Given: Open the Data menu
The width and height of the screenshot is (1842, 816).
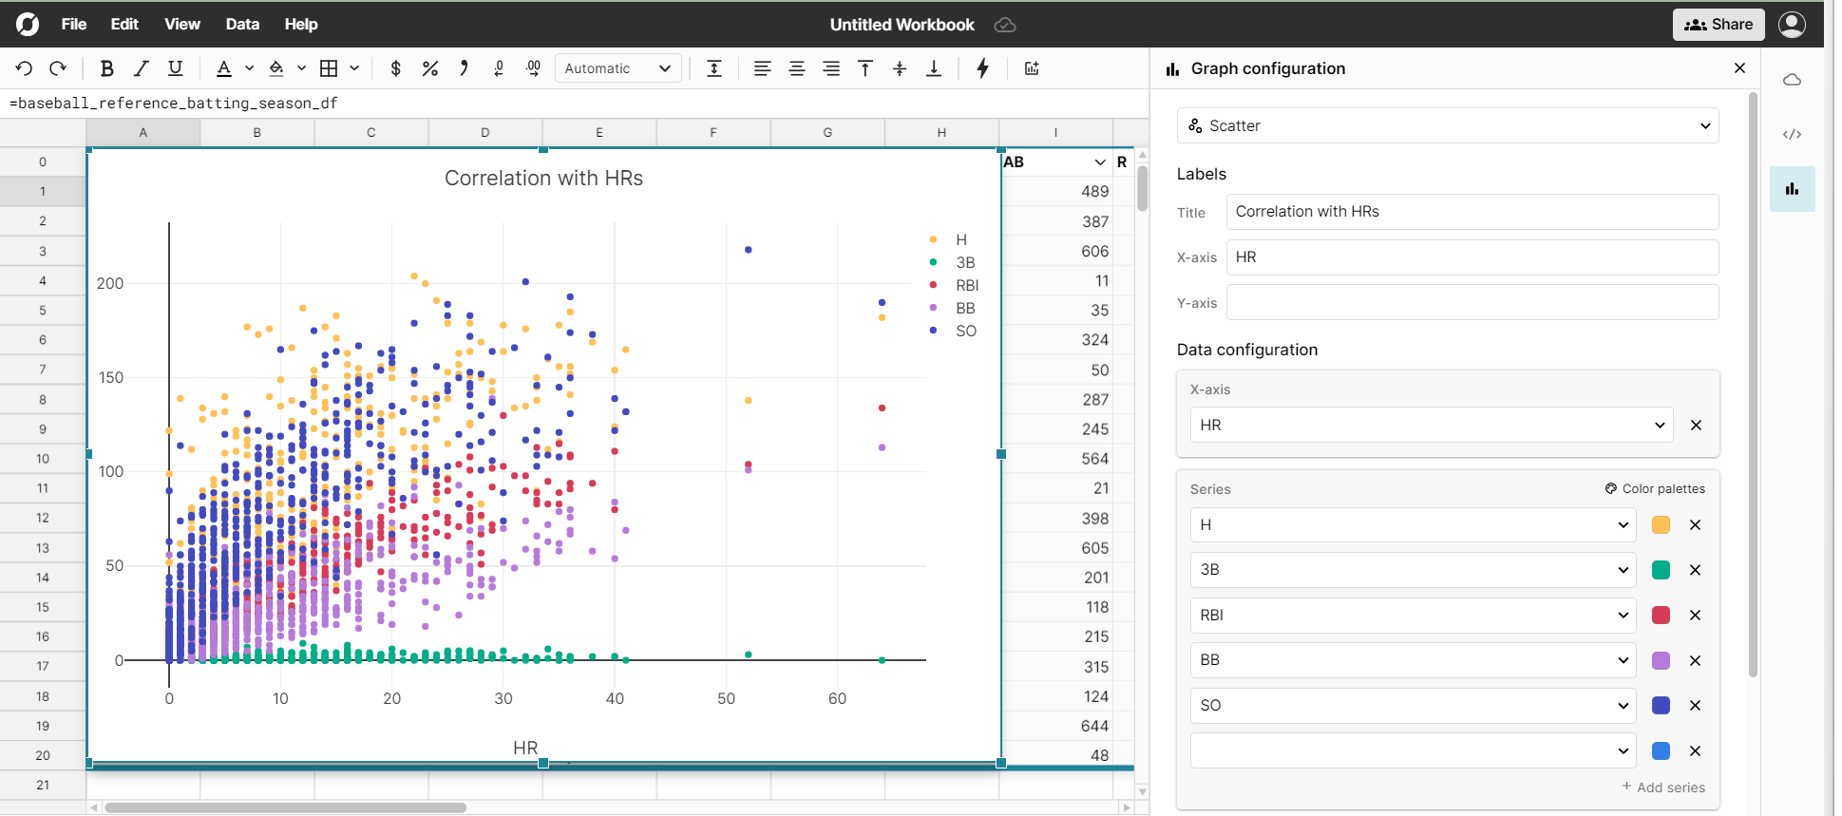Looking at the screenshot, I should (x=242, y=25).
